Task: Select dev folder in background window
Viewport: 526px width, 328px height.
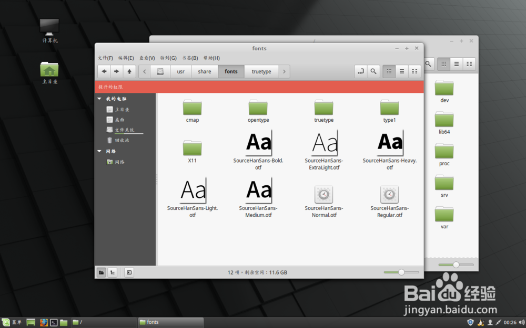Action: tap(444, 91)
